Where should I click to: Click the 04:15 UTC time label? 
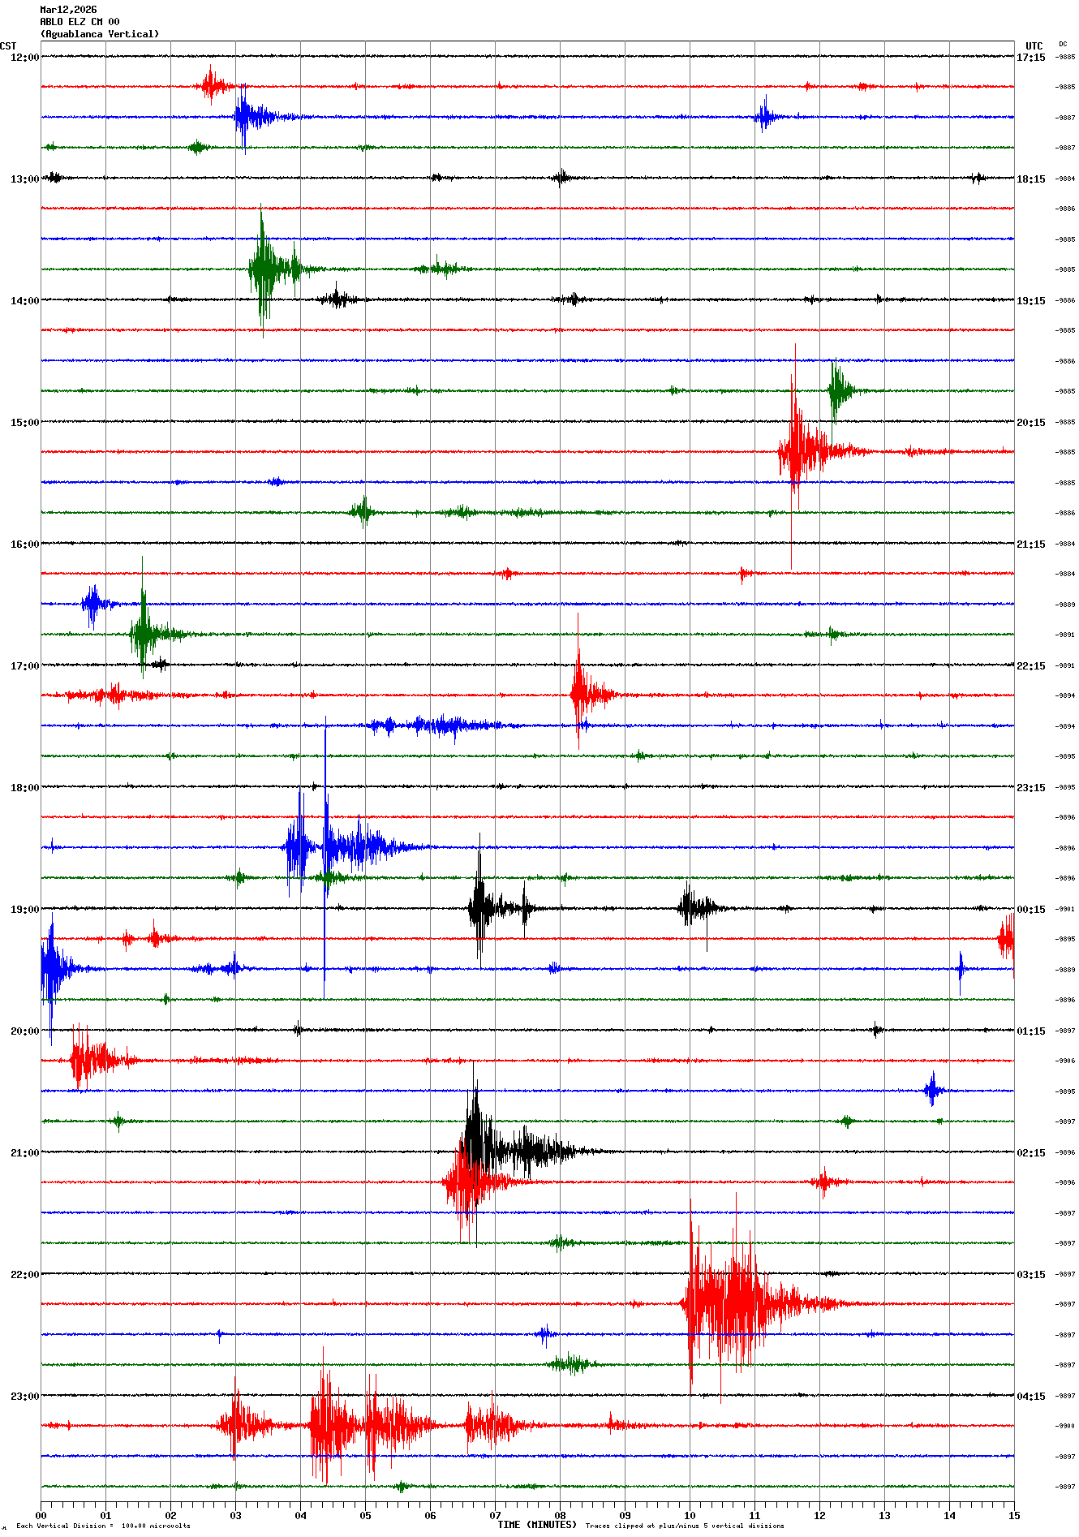tap(1031, 1397)
